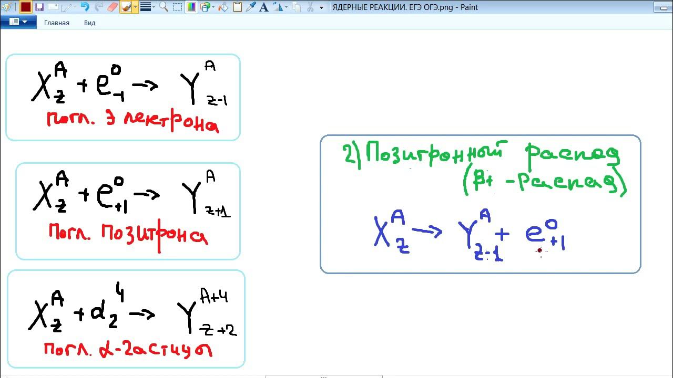Image resolution: width=673 pixels, height=378 pixels.
Task: Open Customize Quick Access Toolbar arrow
Action: pyautogui.click(x=321, y=8)
